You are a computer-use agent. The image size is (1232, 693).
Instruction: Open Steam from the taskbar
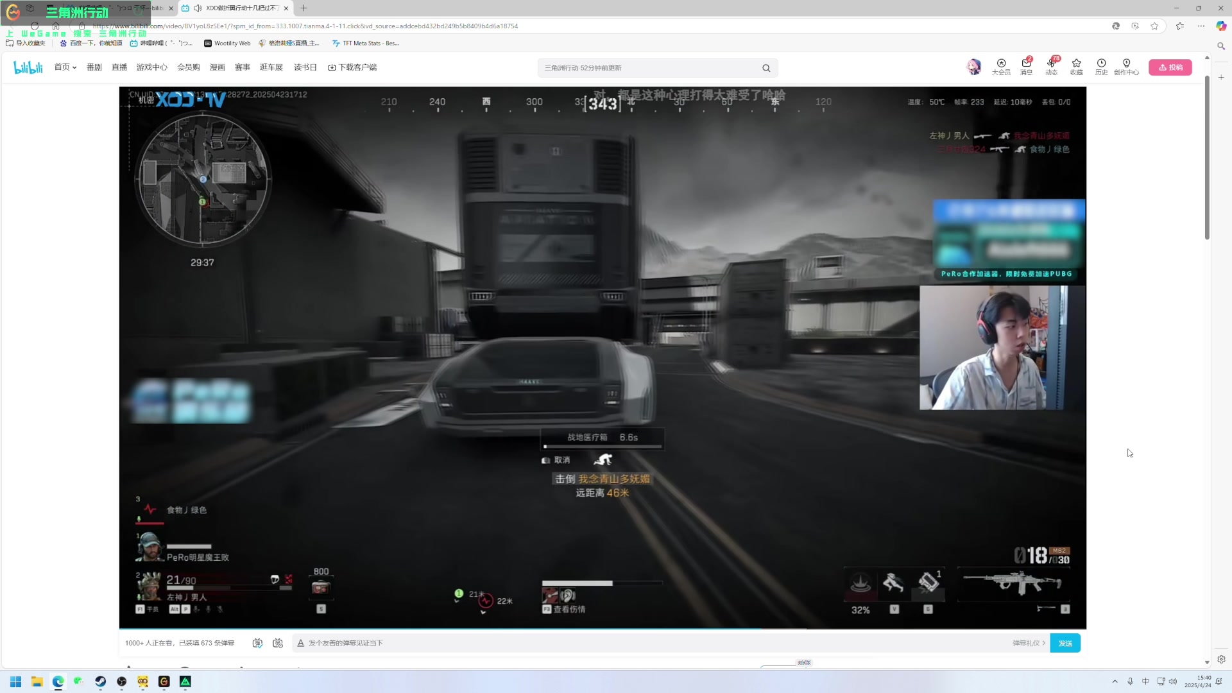[x=100, y=681]
